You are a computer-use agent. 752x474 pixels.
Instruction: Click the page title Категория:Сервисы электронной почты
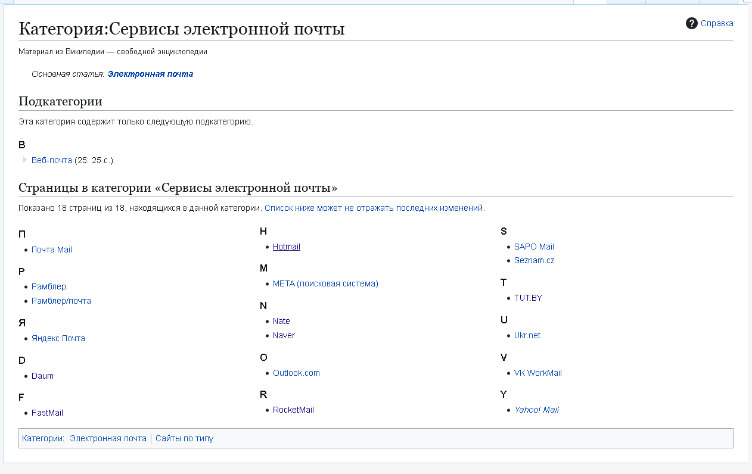coord(182,29)
